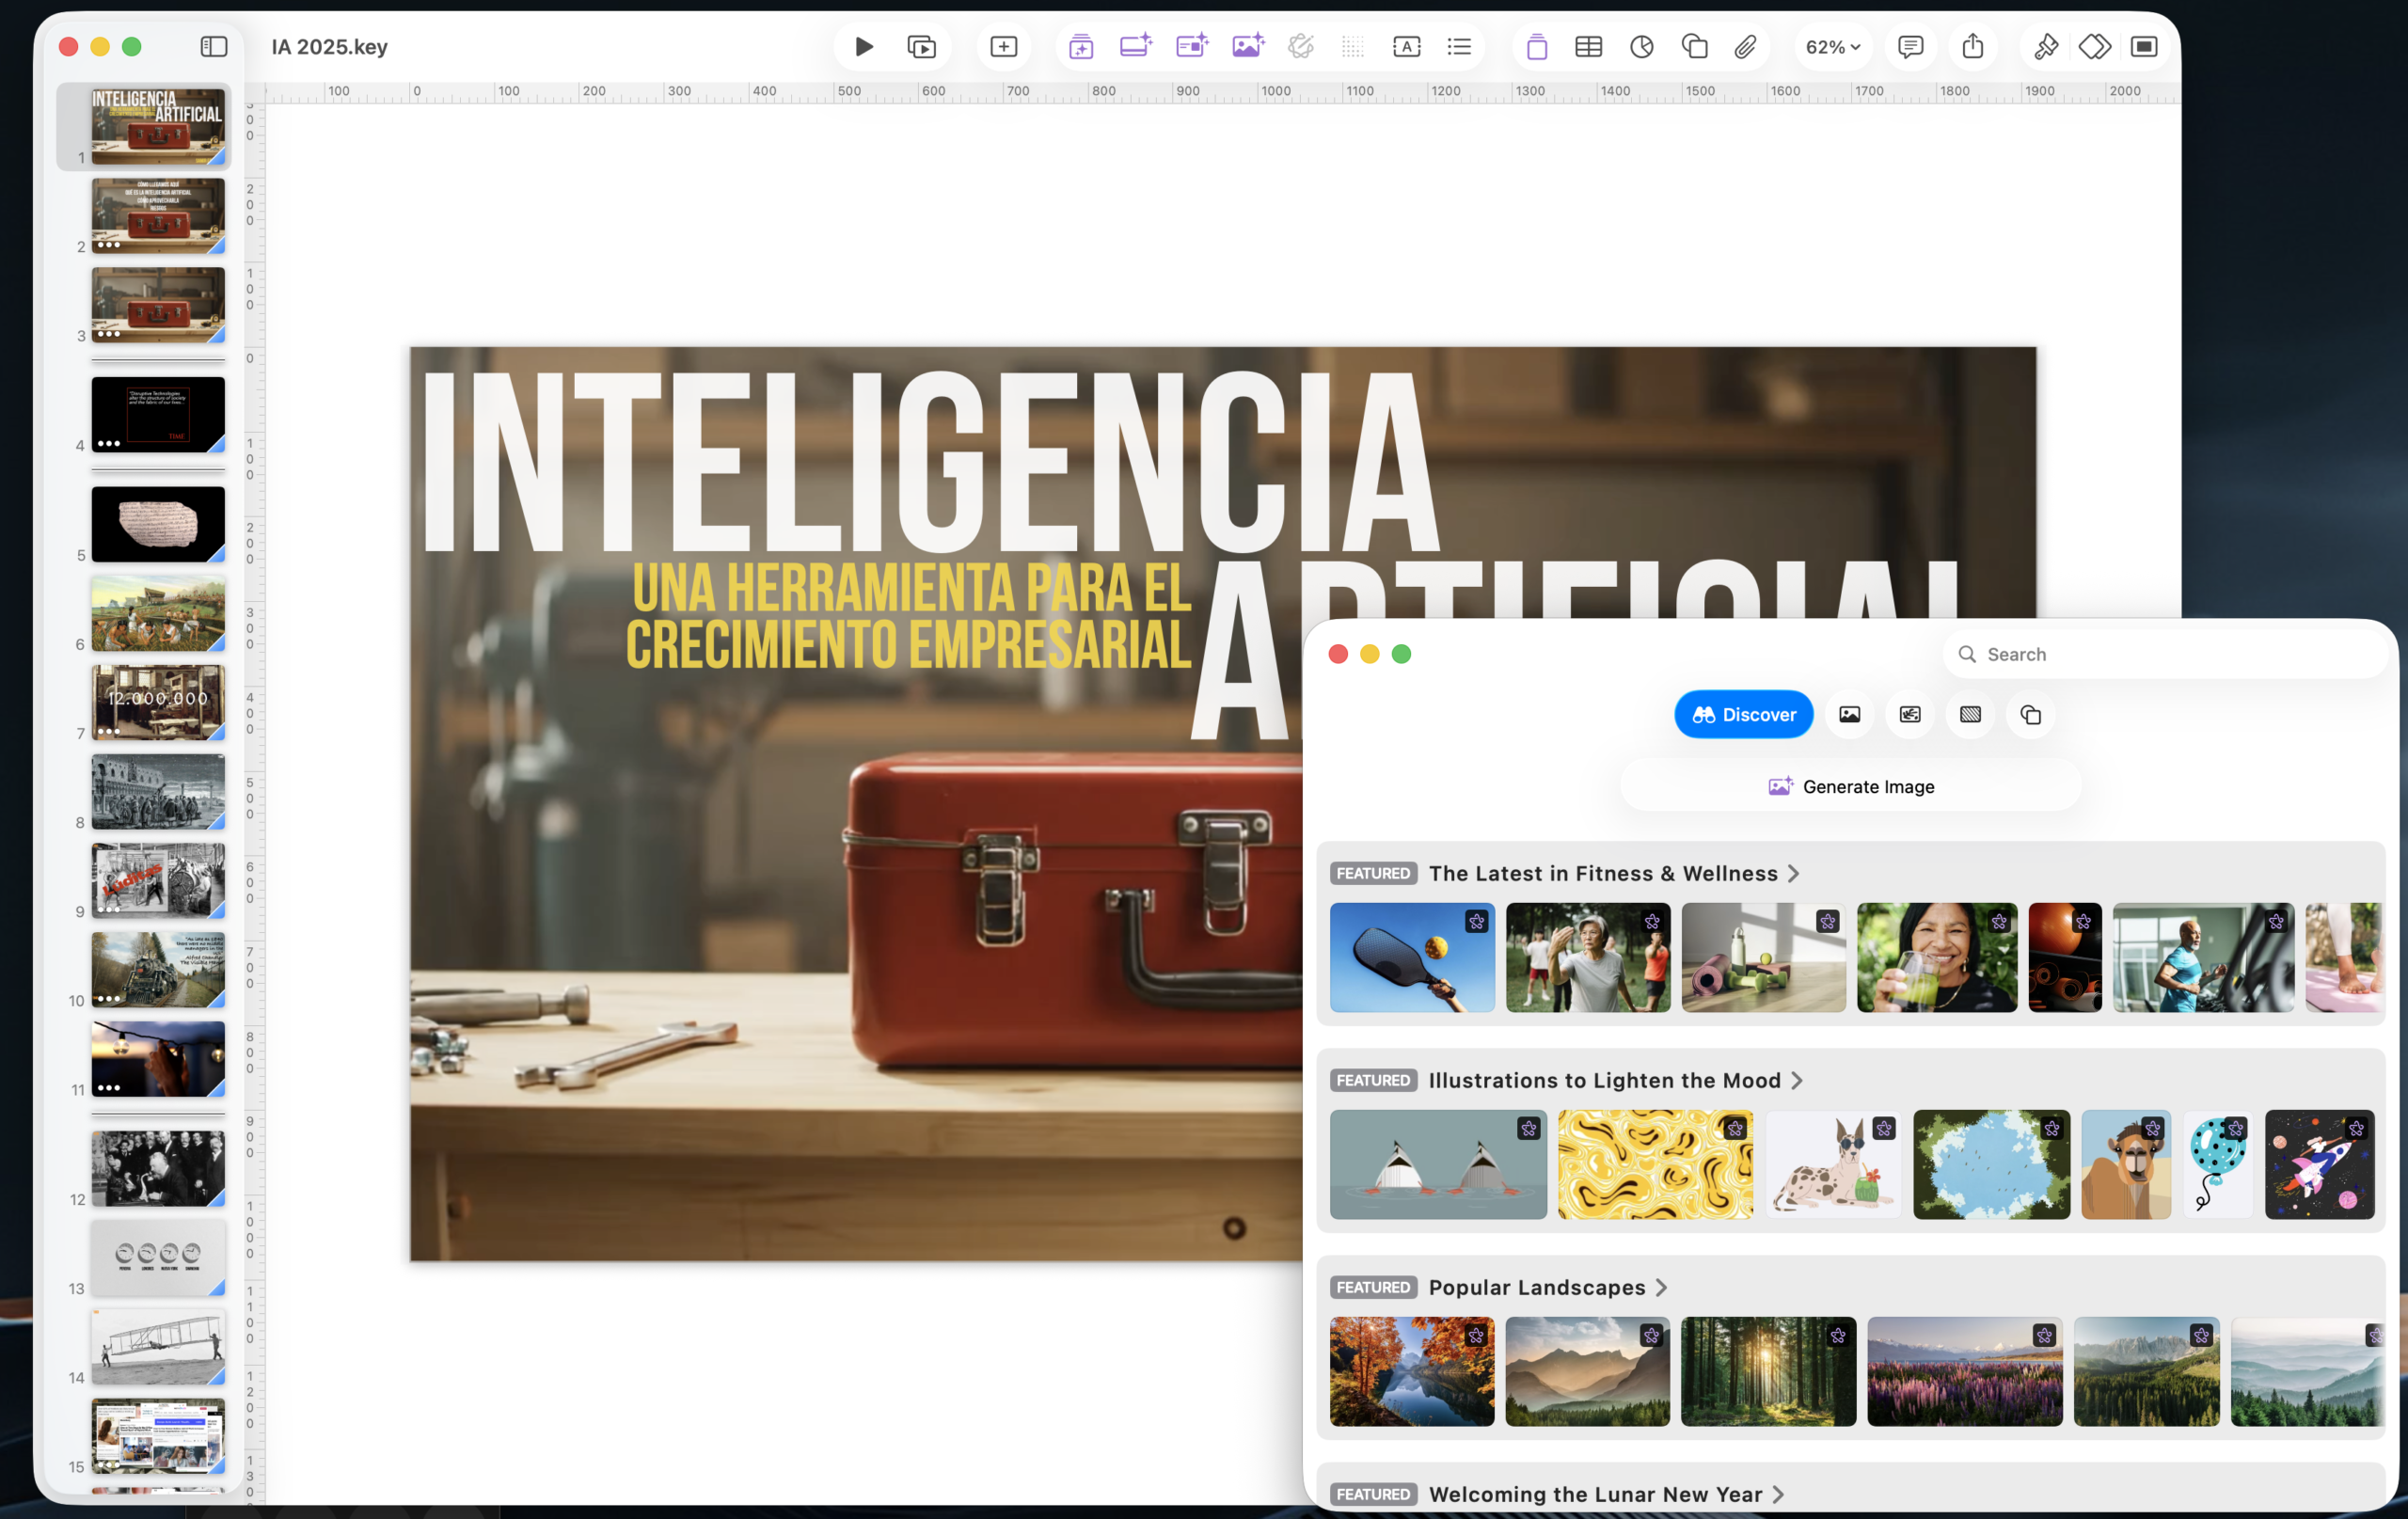Viewport: 2408px width, 1519px height.
Task: Insert a table from the toolbar
Action: (x=1588, y=47)
